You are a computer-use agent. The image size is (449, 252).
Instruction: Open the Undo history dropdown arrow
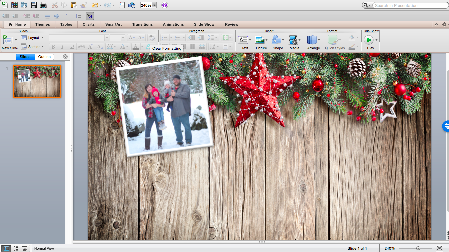101,5
